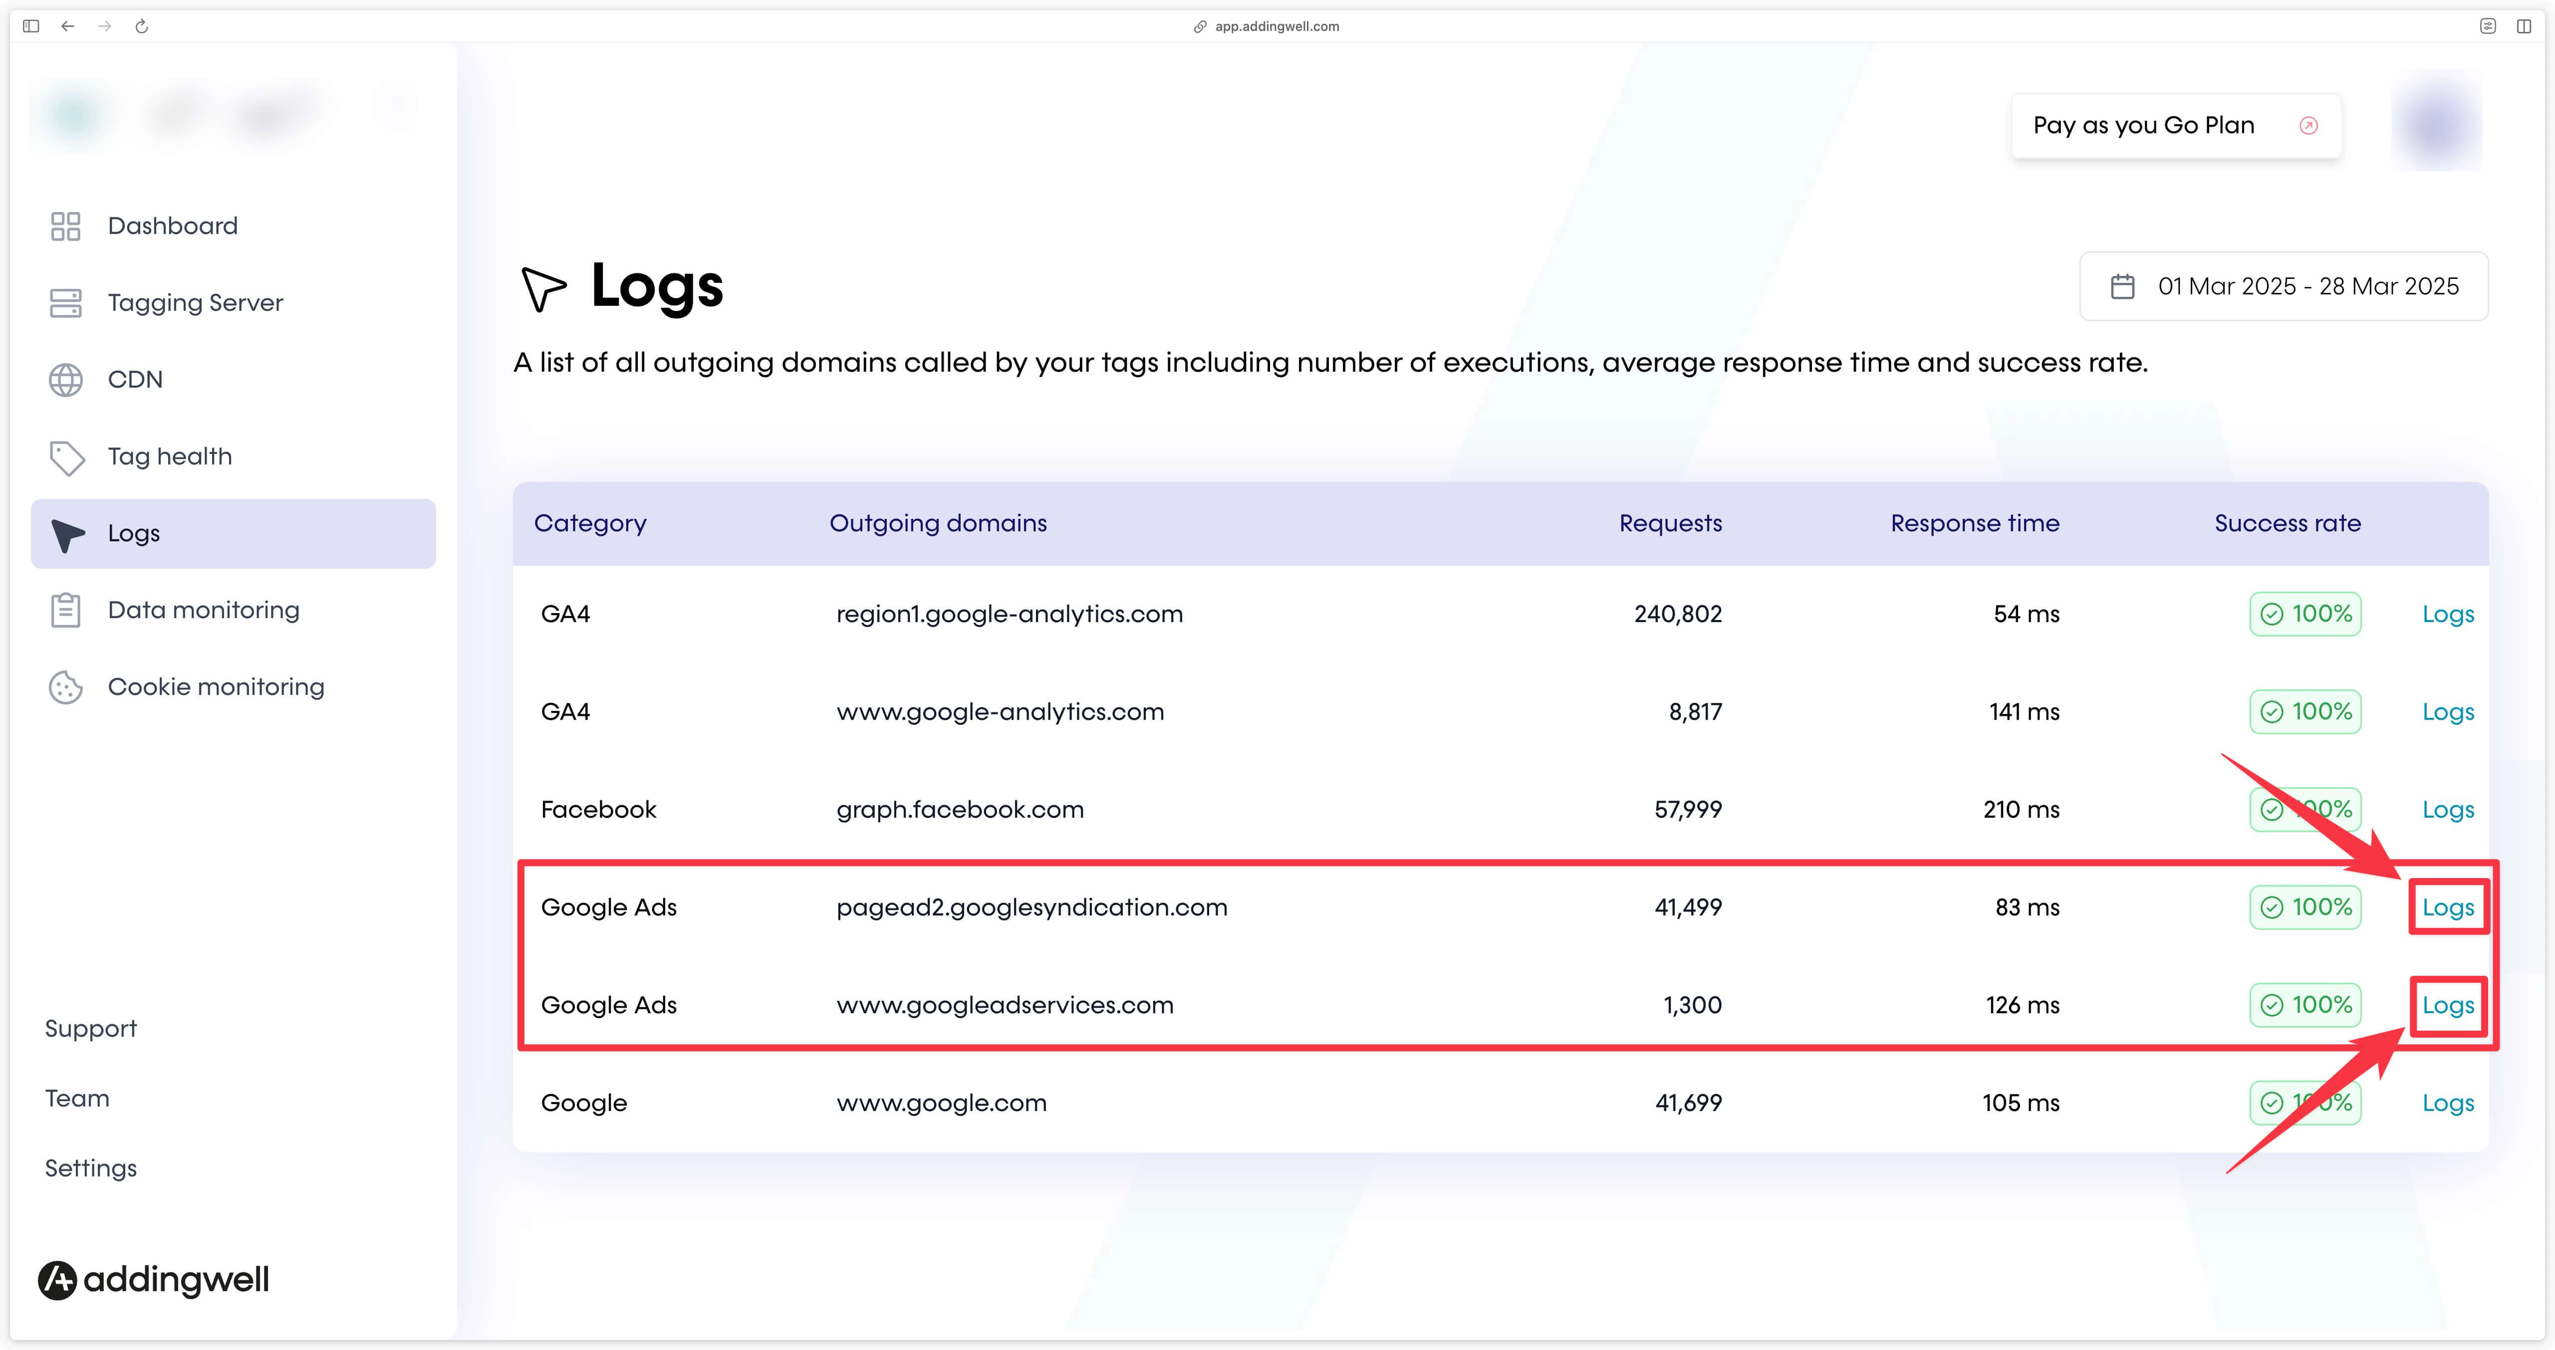Click the domain pagead2.googlesyndication.com
Image resolution: width=2555 pixels, height=1350 pixels.
coord(1031,907)
